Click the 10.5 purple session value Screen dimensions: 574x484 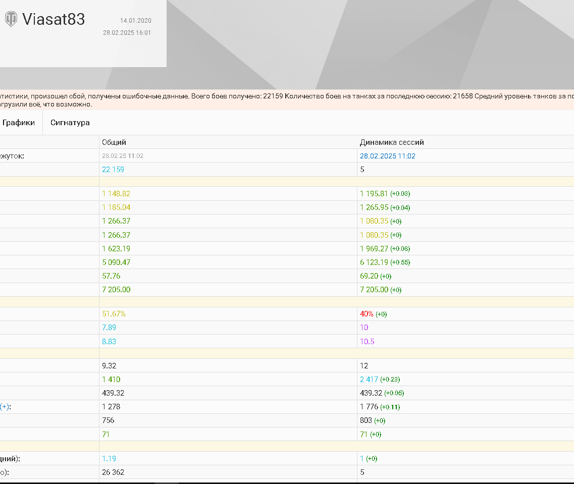367,341
